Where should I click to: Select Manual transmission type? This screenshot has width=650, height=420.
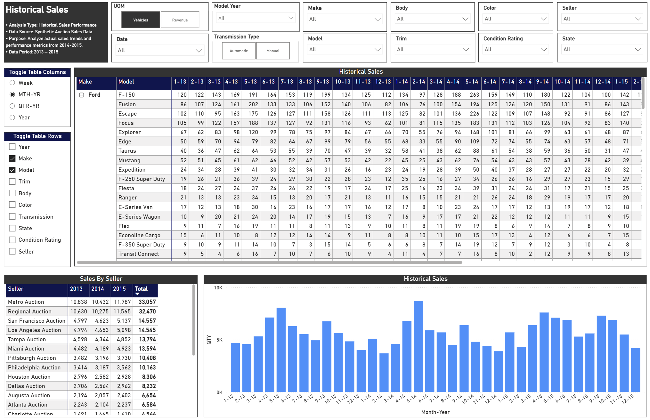[x=272, y=51]
